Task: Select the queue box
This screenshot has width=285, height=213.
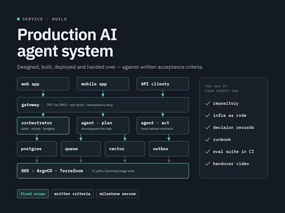Action: coord(81,149)
